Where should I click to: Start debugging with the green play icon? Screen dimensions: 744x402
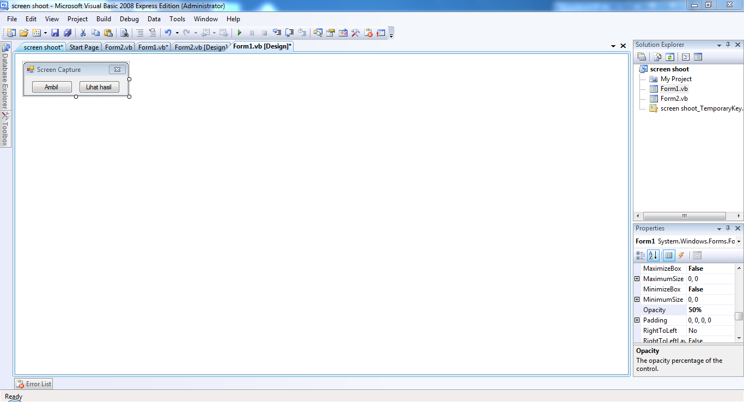pyautogui.click(x=239, y=33)
